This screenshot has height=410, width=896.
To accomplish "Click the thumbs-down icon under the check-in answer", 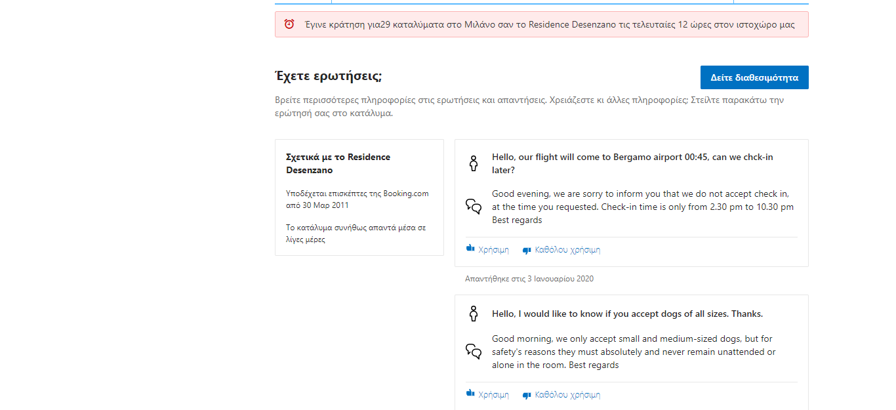I will (x=527, y=250).
